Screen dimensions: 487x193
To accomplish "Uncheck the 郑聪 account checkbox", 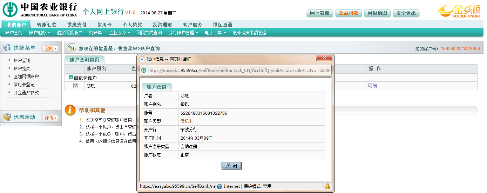I will click(x=75, y=86).
